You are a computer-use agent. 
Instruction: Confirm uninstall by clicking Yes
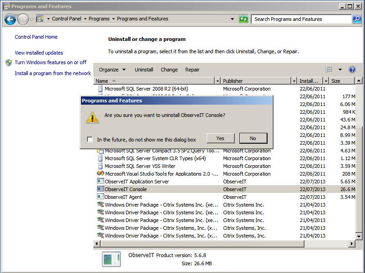point(220,138)
